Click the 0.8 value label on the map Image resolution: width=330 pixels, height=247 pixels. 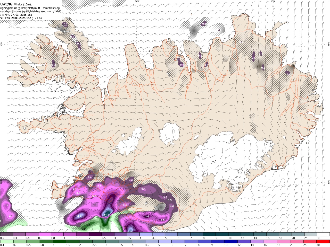[78, 193]
